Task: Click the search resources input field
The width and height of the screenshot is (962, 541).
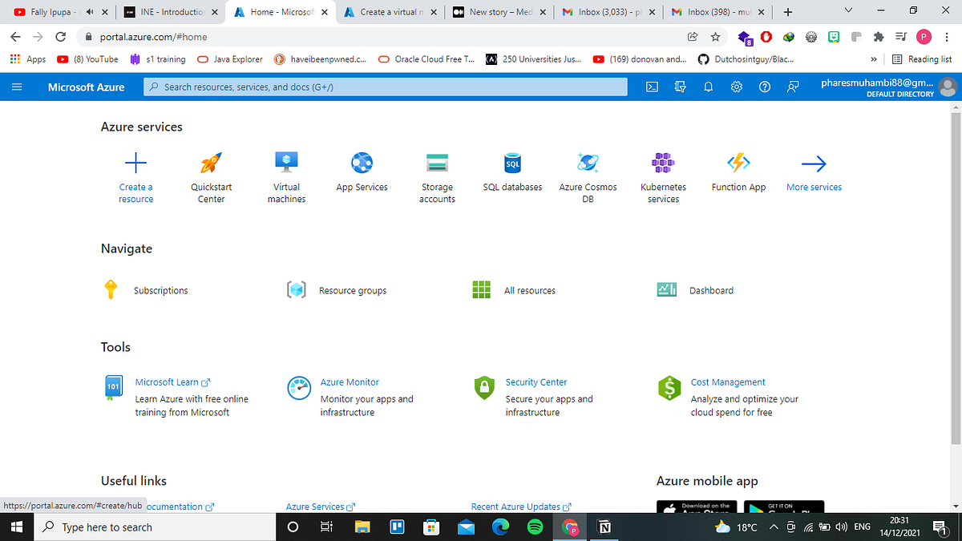Action: pos(385,87)
